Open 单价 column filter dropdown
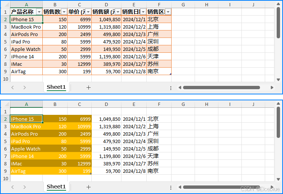Image resolution: width=283 pixels, height=194 pixels. tap(88, 12)
